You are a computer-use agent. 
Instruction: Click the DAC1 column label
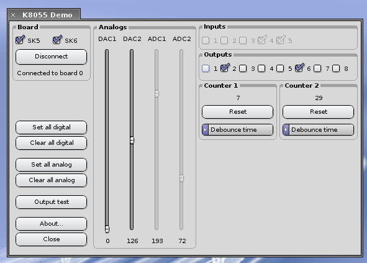[107, 39]
